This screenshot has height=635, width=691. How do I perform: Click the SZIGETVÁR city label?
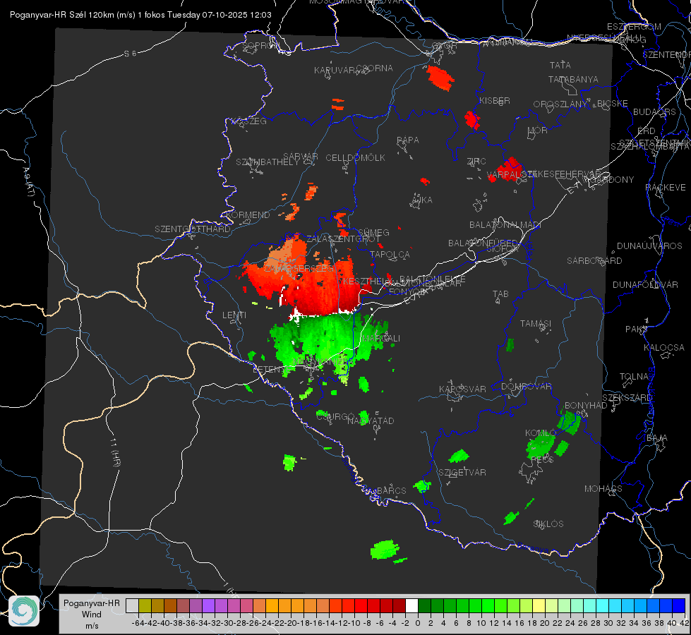point(462,473)
